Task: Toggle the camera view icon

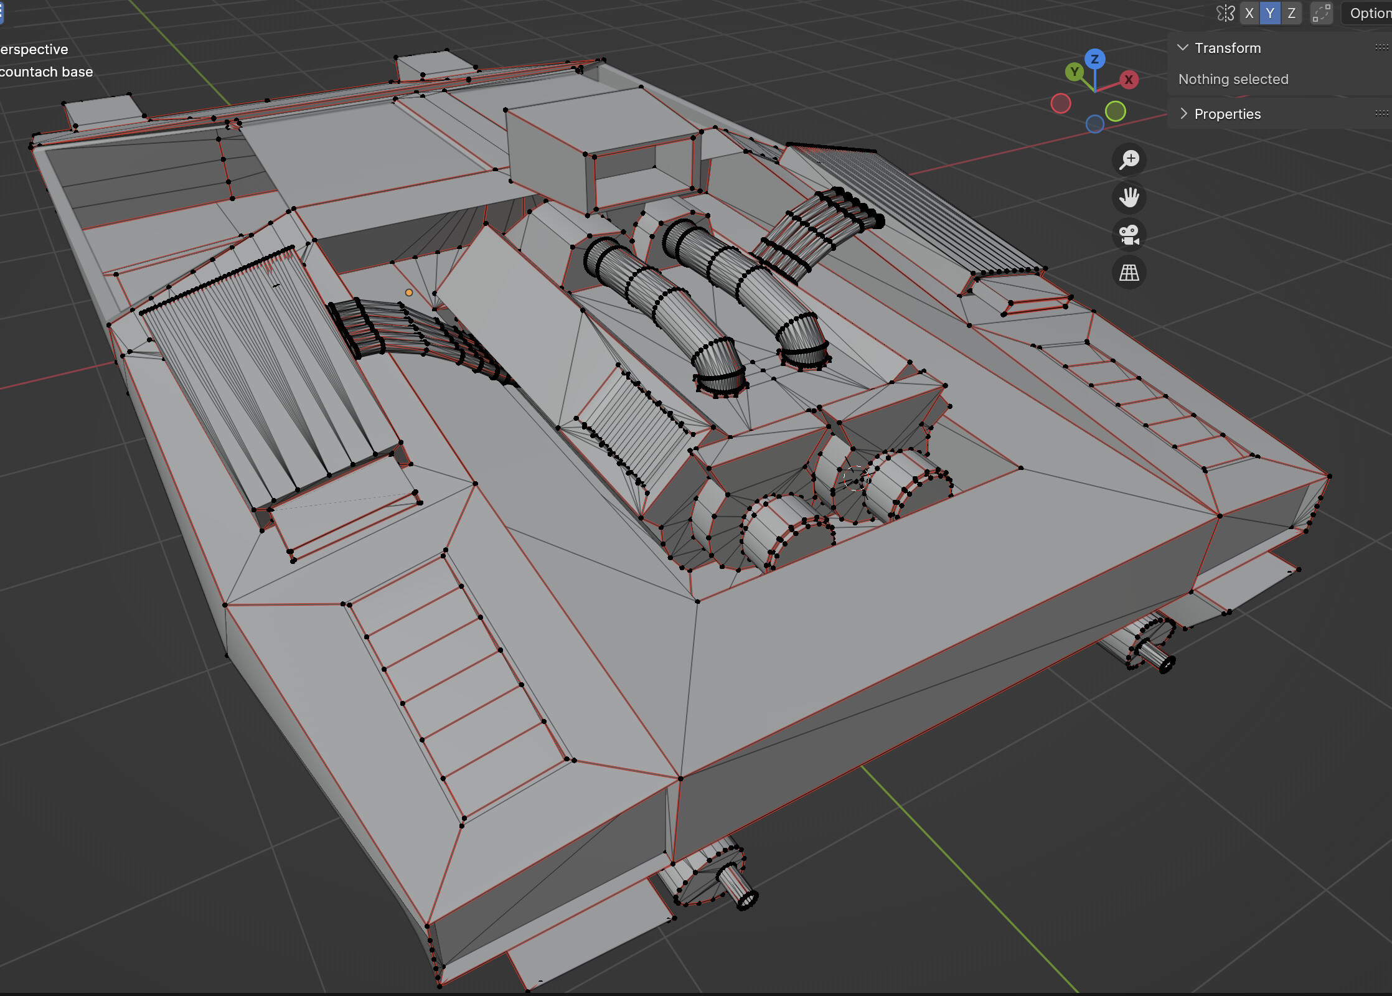Action: pyautogui.click(x=1129, y=235)
